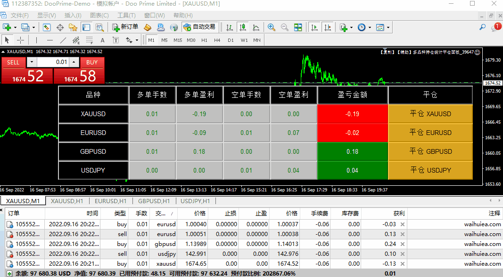
Task: Zoom in on the chart
Action: pos(272,27)
